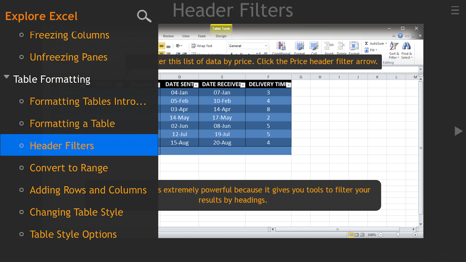
Task: Select cell with 20-Aug
Action: [222, 143]
